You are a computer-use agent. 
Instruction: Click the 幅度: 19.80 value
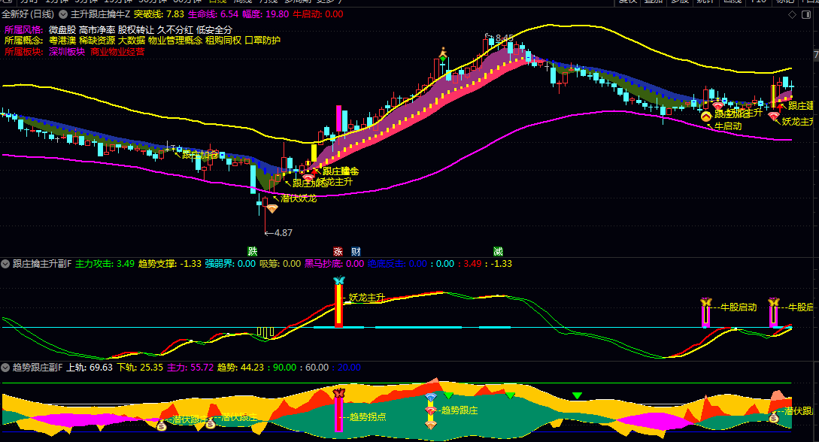265,14
